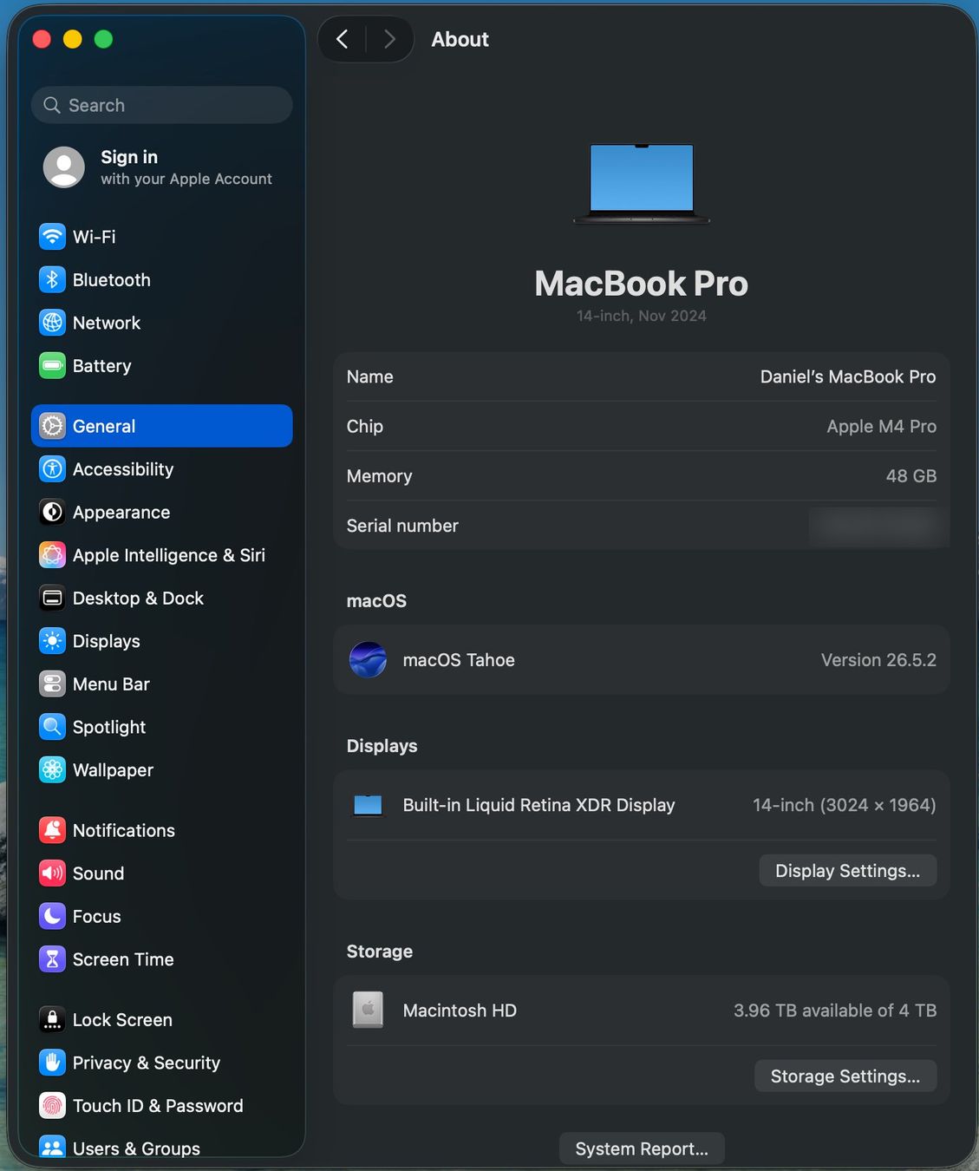The image size is (979, 1171).
Task: Open the Desktop & Dock icon
Action: tap(52, 598)
